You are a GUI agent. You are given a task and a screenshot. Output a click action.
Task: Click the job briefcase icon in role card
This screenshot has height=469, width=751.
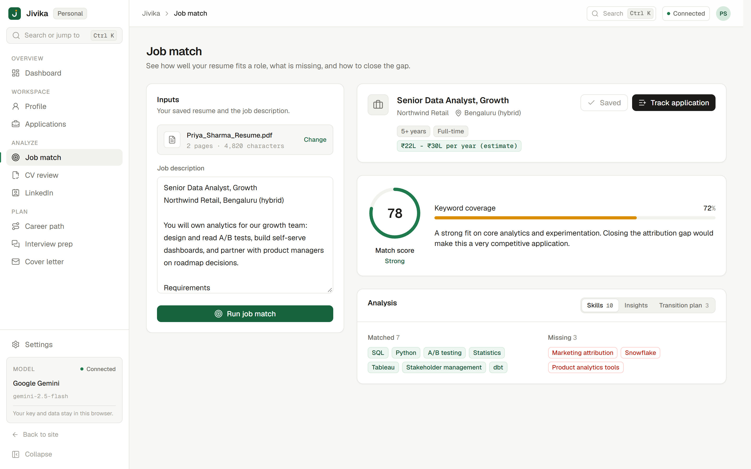[378, 104]
